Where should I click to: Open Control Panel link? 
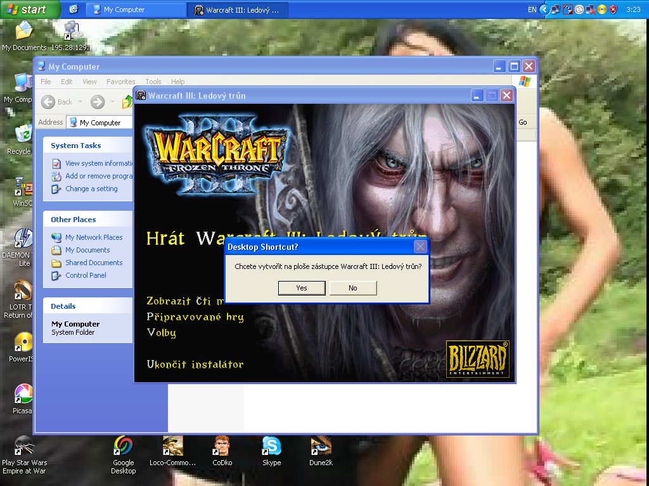[x=86, y=275]
